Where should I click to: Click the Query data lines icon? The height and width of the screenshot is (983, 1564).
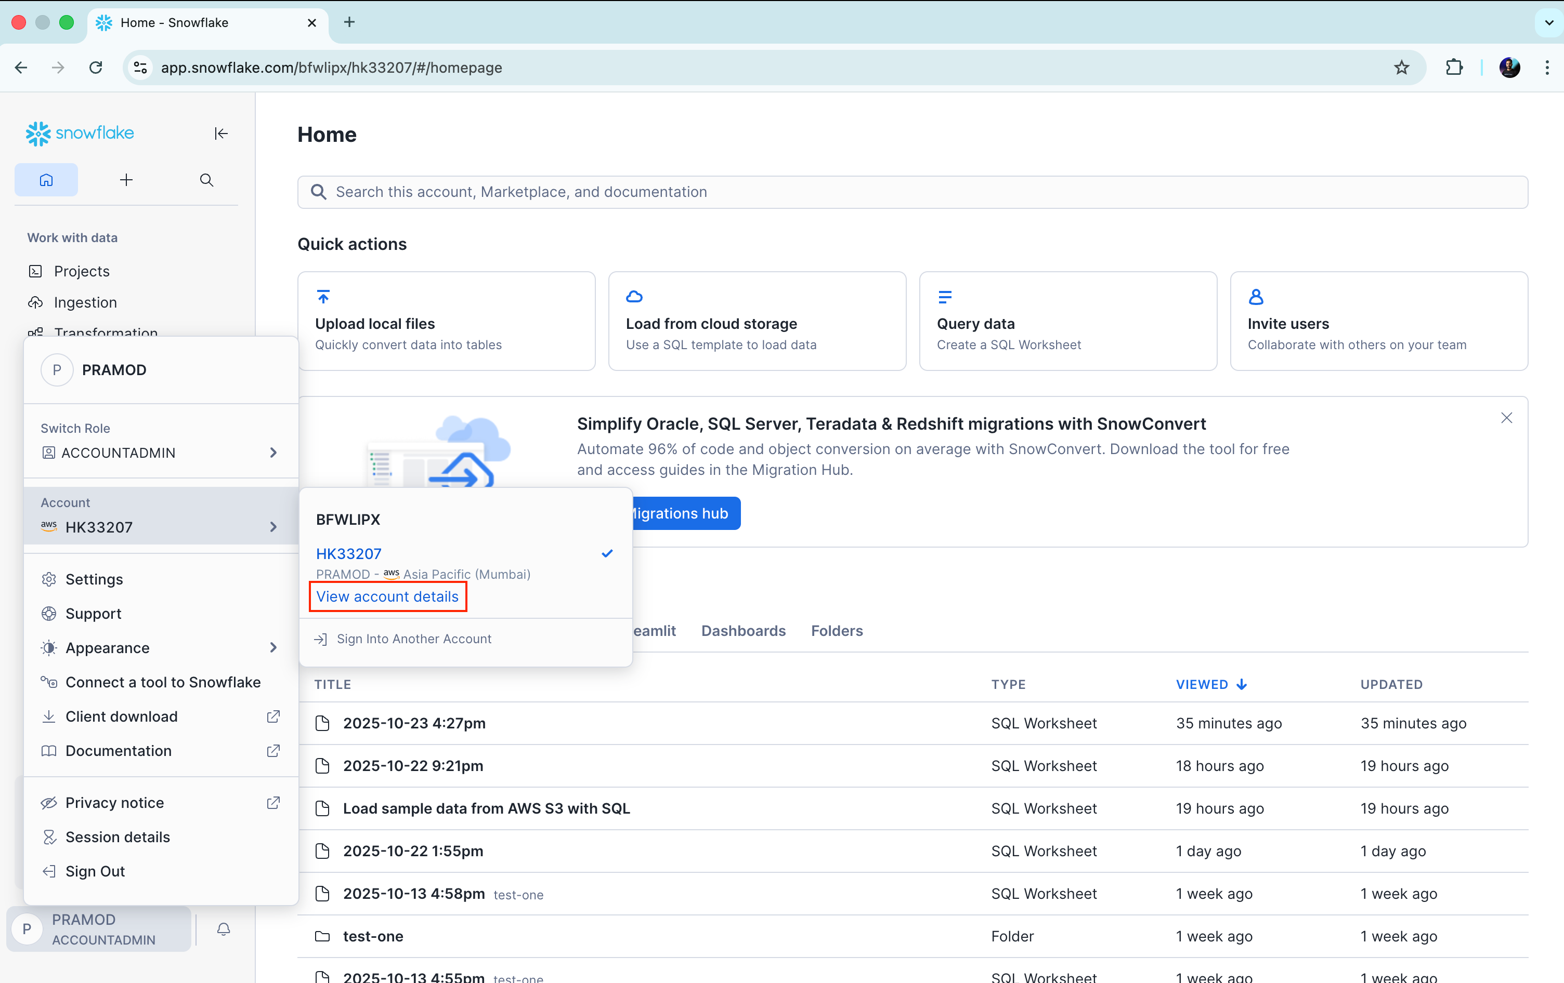pos(945,297)
